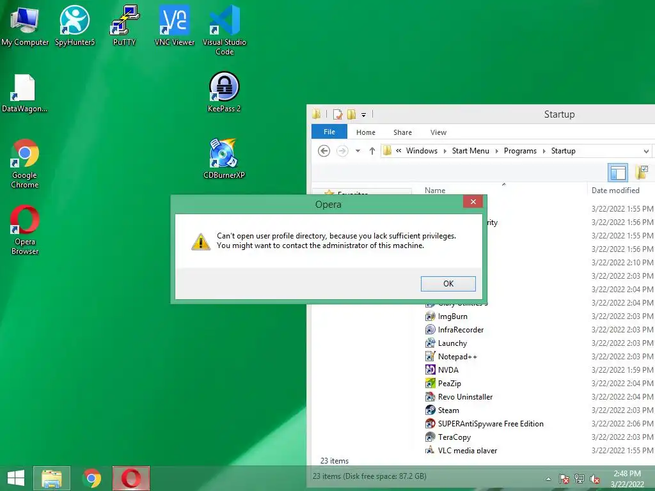This screenshot has height=491, width=655.
Task: Expand the hidden breadcrumb path chevrons
Action: (399, 151)
